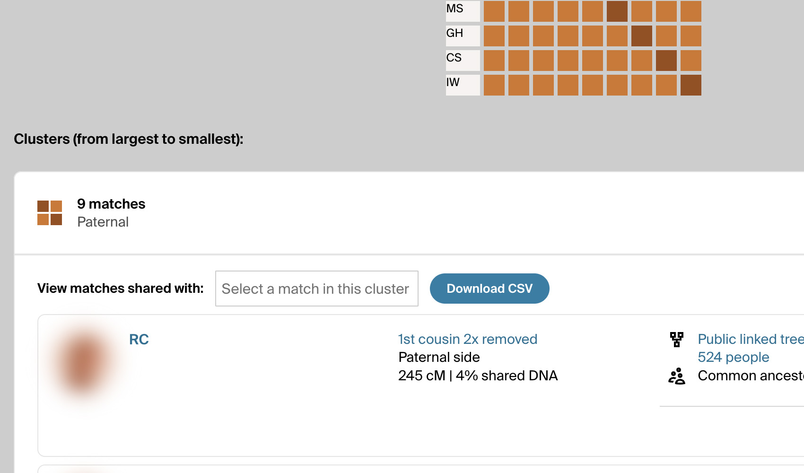The height and width of the screenshot is (473, 804).
Task: Open RC's match profile link
Action: (x=139, y=339)
